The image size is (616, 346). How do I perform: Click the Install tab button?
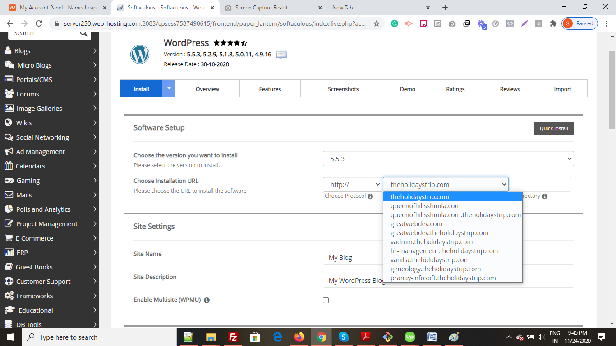(141, 89)
